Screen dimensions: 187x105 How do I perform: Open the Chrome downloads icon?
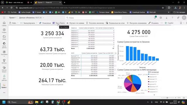(175, 8)
